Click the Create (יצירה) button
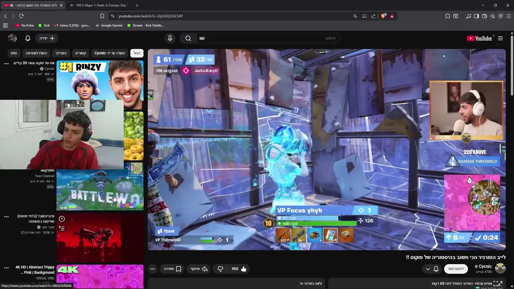514x289 pixels. pos(47,38)
